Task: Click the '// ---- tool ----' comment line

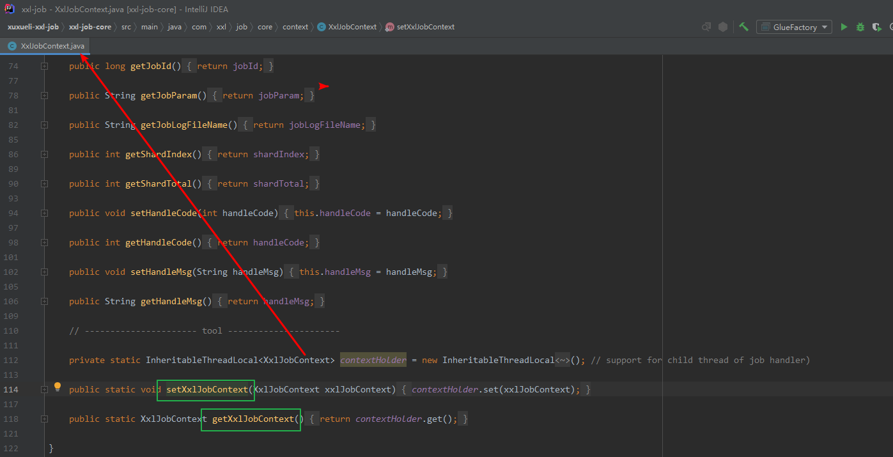Action: click(205, 330)
